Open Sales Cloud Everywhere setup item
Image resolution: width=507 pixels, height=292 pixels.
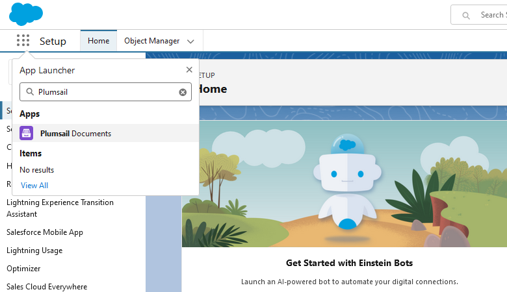click(47, 287)
